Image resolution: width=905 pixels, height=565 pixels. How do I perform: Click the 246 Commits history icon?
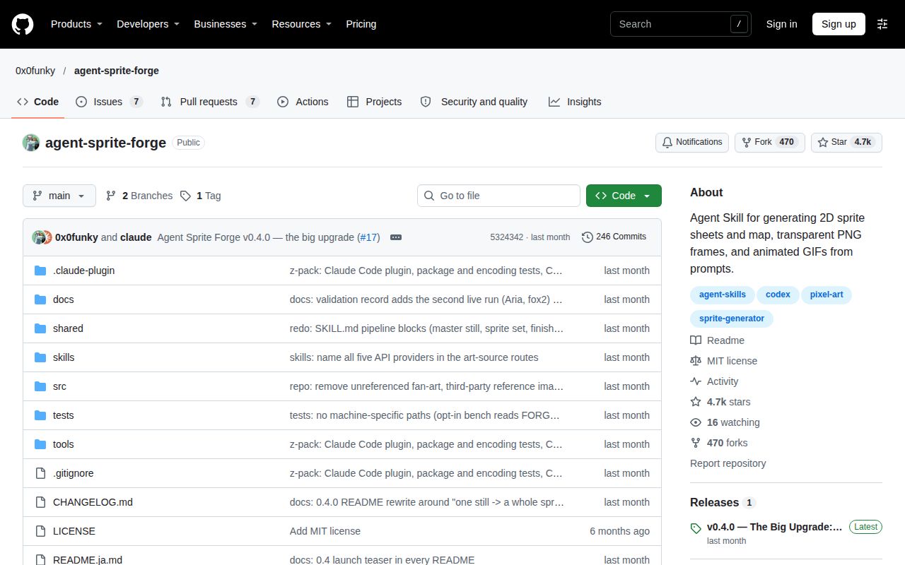[588, 237]
